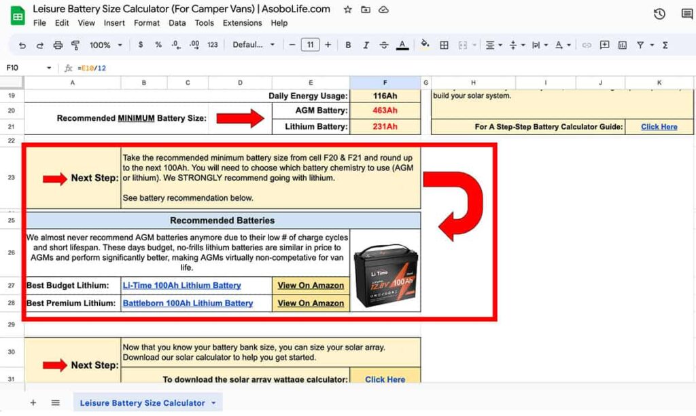Click the functions sigma icon

(x=665, y=45)
